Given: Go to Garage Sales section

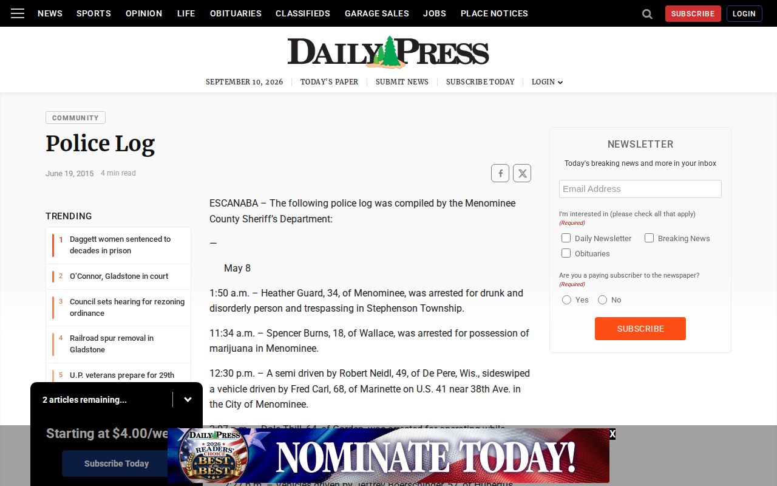Looking at the screenshot, I should (x=377, y=13).
